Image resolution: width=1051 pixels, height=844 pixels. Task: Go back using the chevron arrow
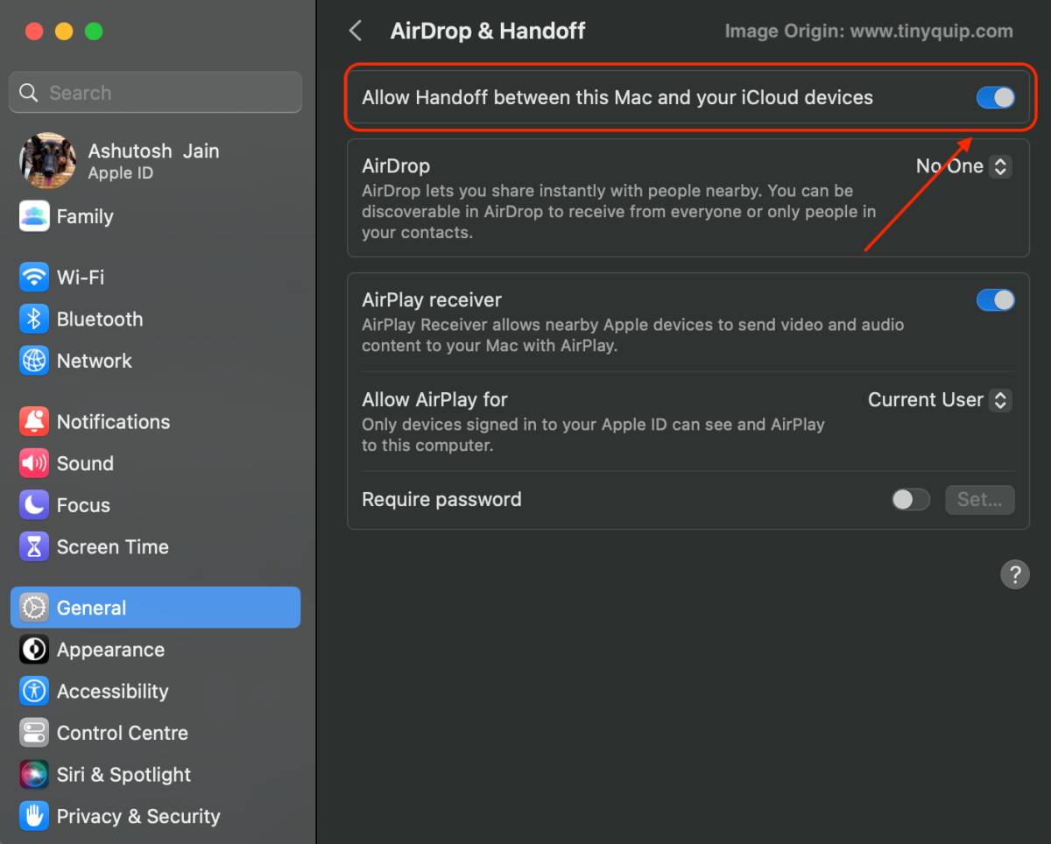pyautogui.click(x=356, y=32)
